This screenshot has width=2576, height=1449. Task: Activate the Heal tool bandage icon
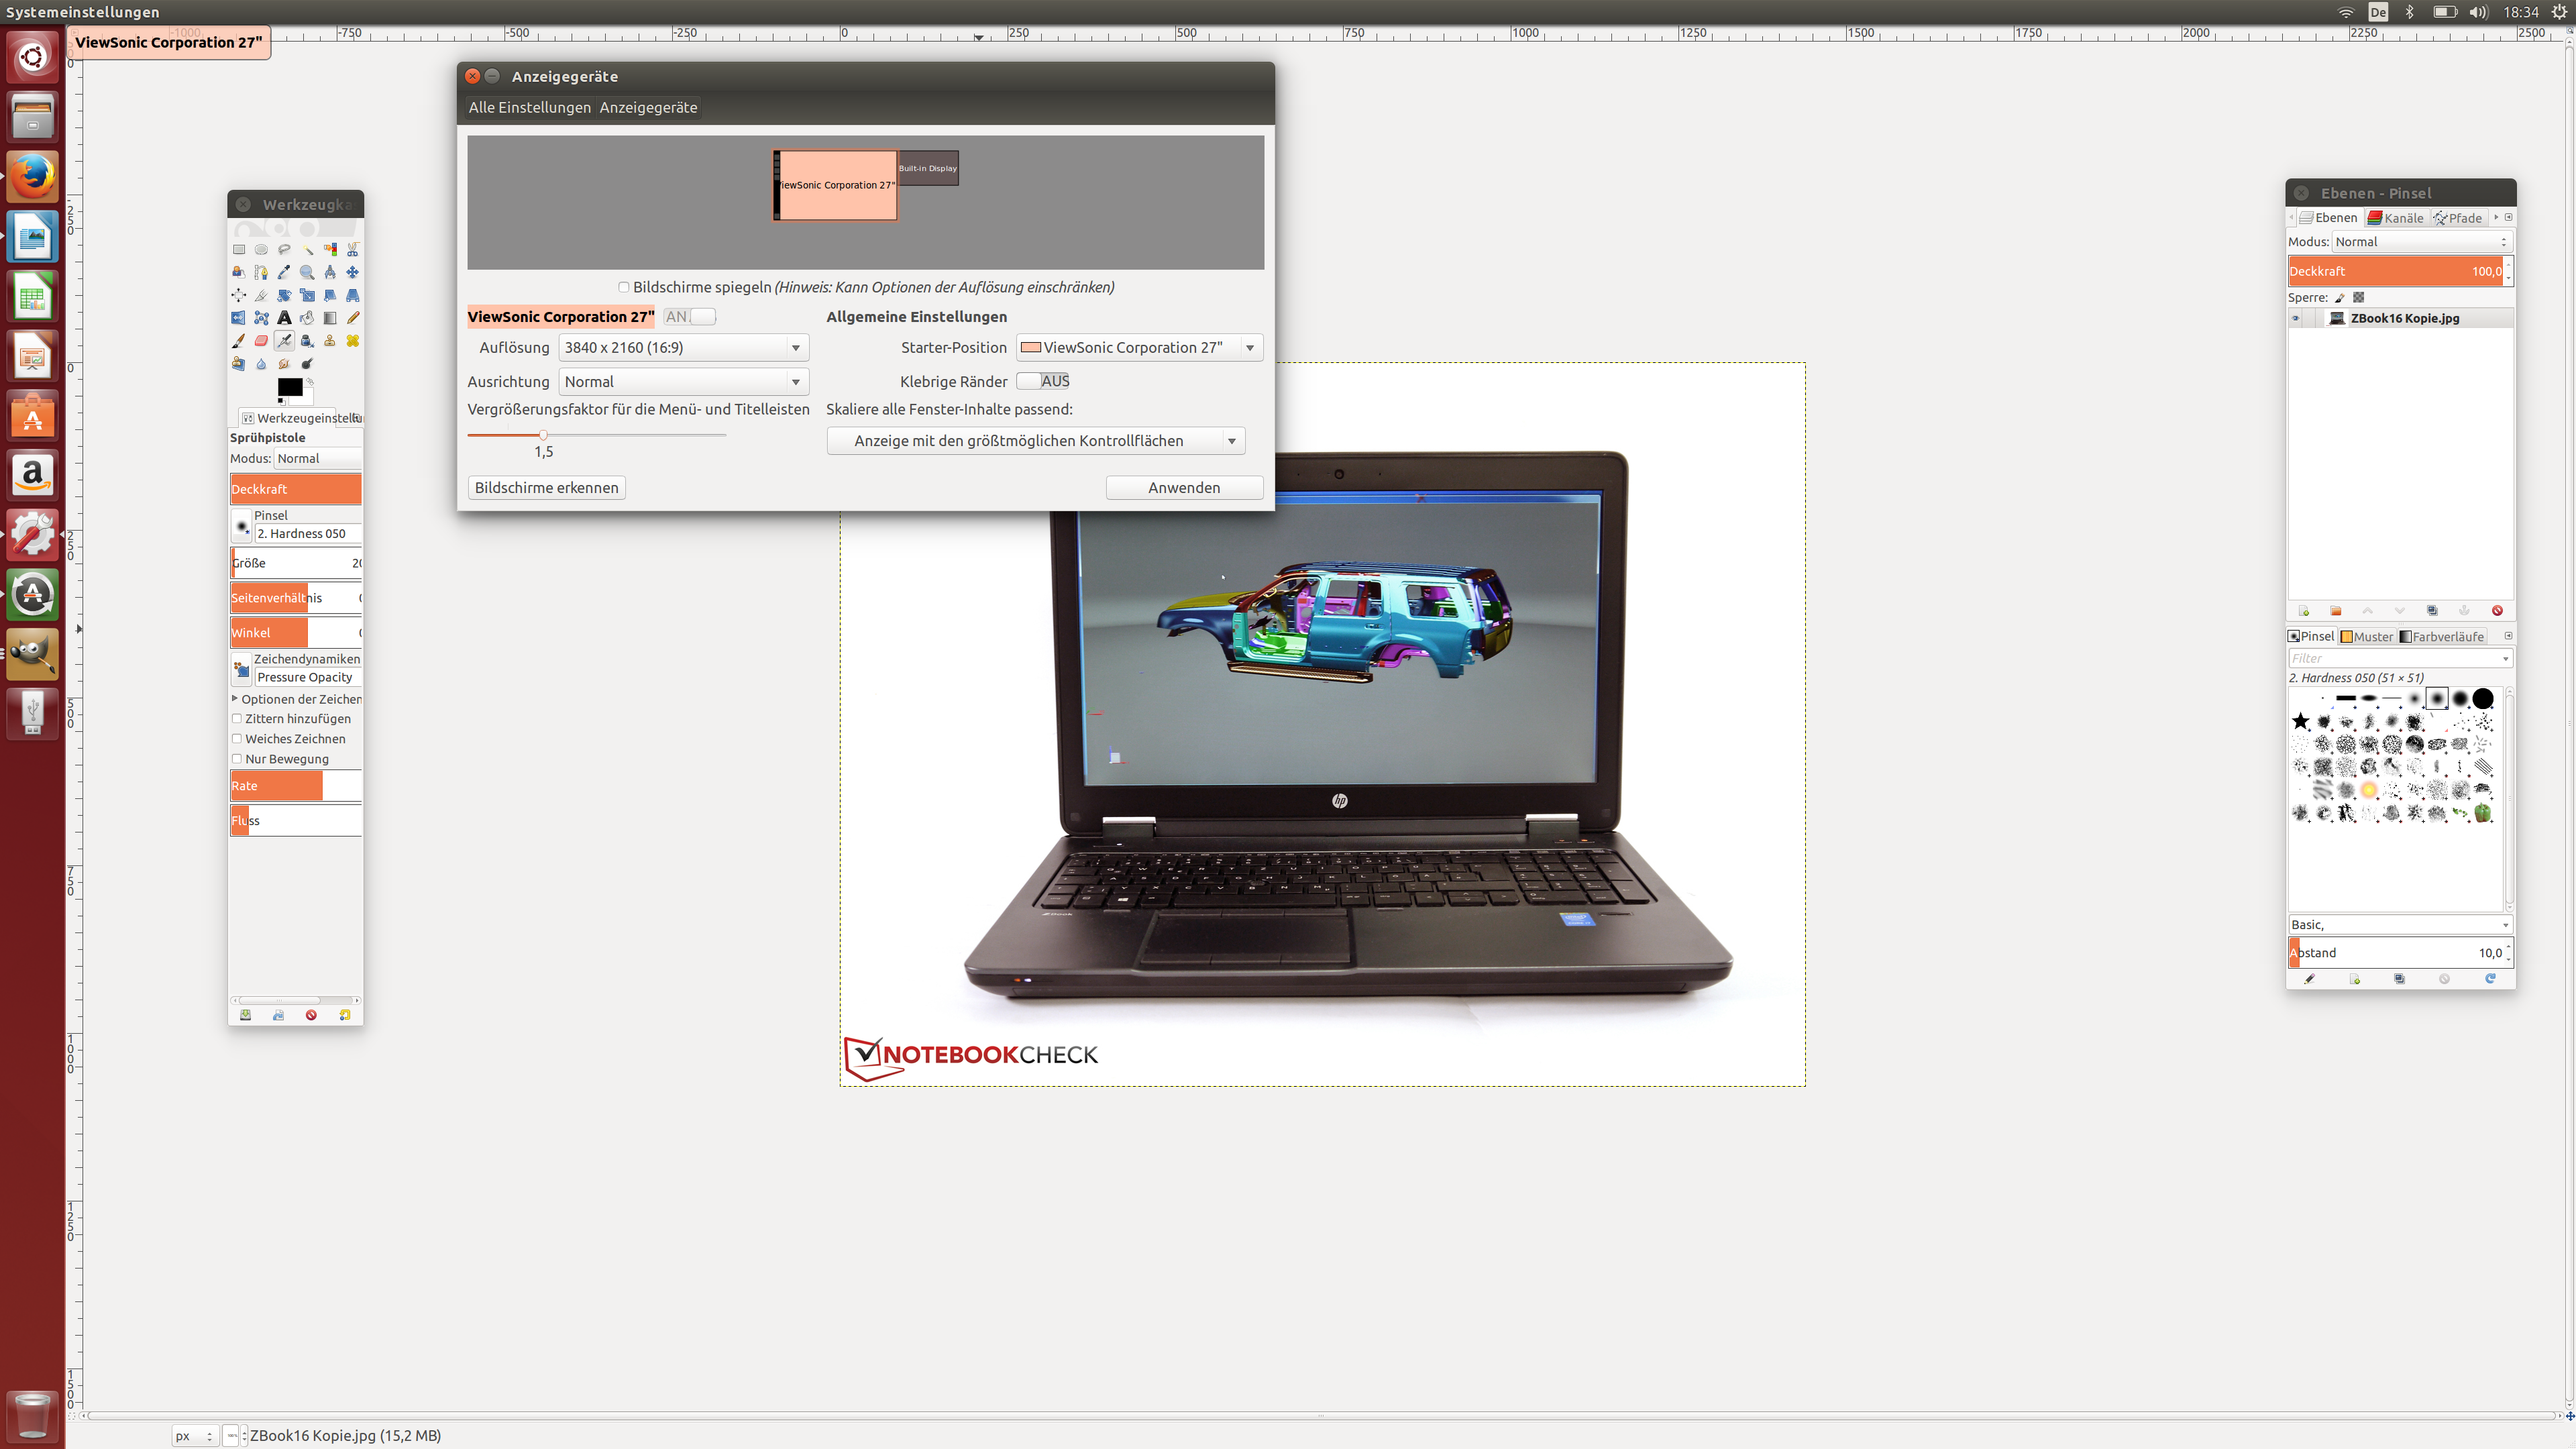tap(352, 341)
